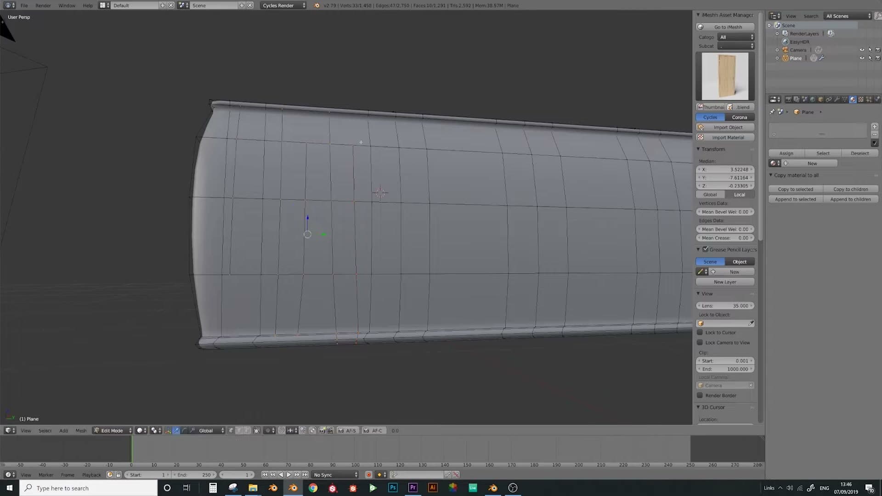
Task: Click the Import Material button
Action: pos(725,137)
